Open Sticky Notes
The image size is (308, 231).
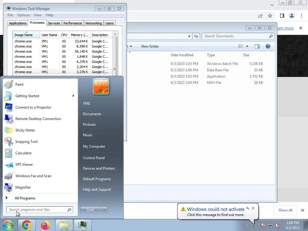[40, 130]
